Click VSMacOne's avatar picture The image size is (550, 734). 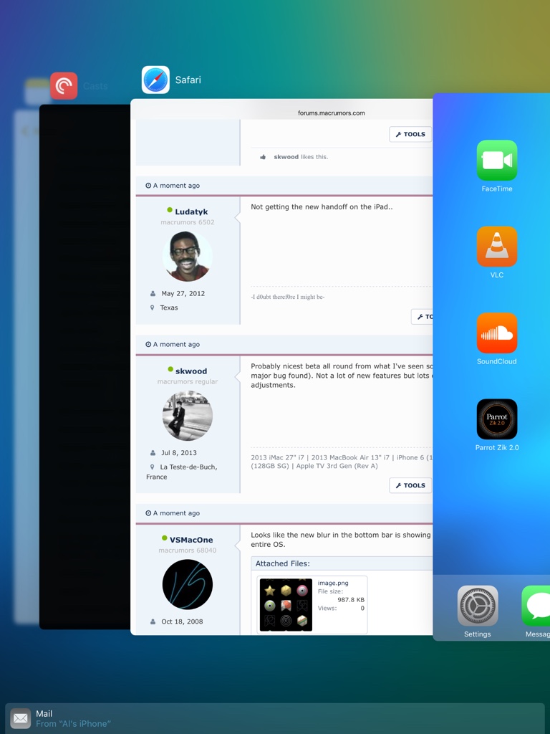[188, 584]
